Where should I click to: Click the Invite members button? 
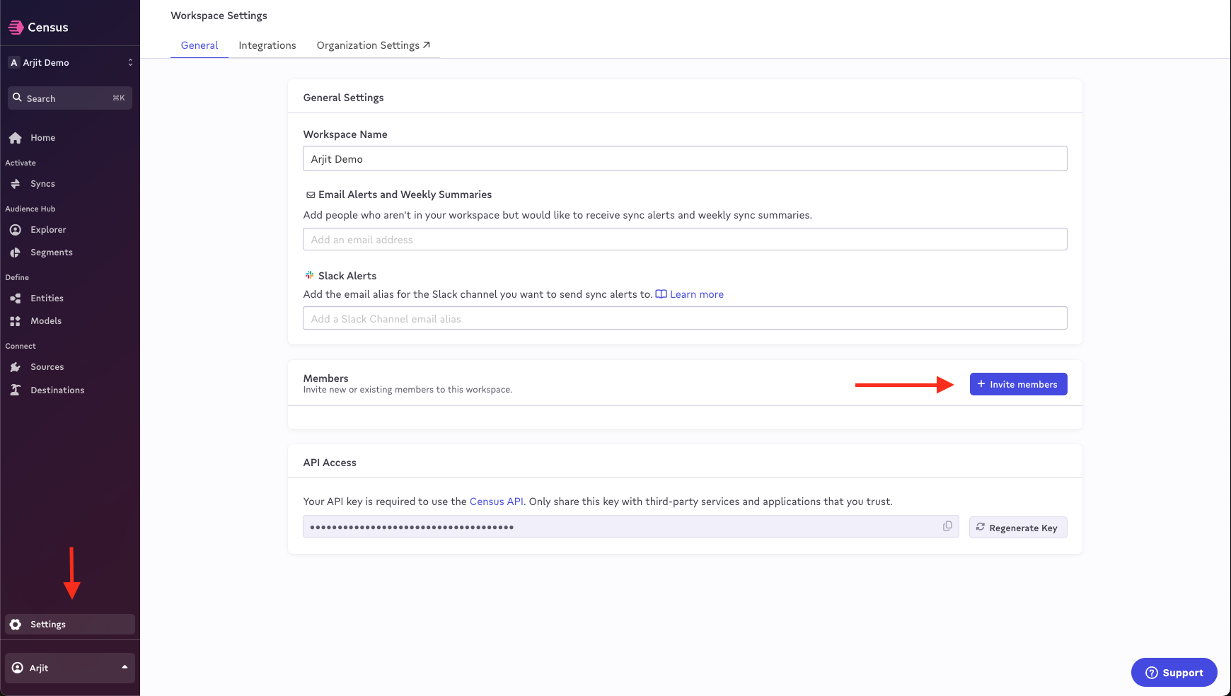(1018, 384)
